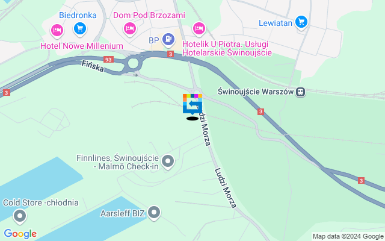385x241 pixels.
Task: Select the Hotelik U Piotra bed pin
Action: point(199,29)
